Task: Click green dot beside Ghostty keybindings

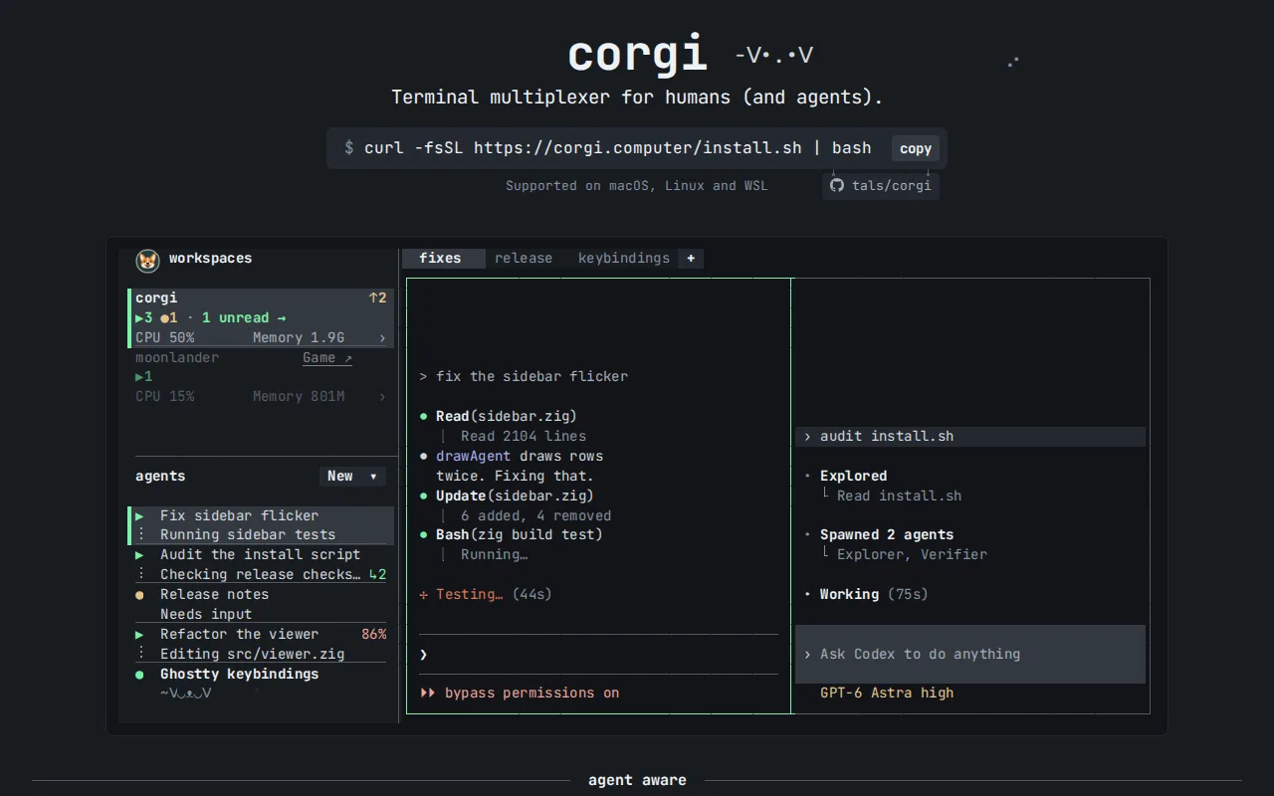Action: point(140,675)
